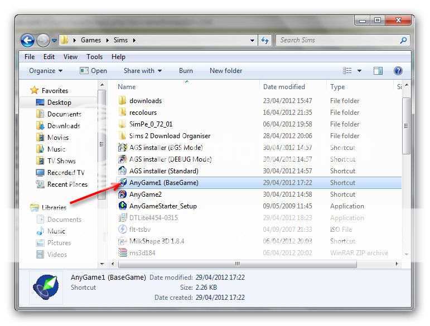430x326 pixels.
Task: Click the AnyGameStarter_Setup application icon
Action: (x=122, y=206)
